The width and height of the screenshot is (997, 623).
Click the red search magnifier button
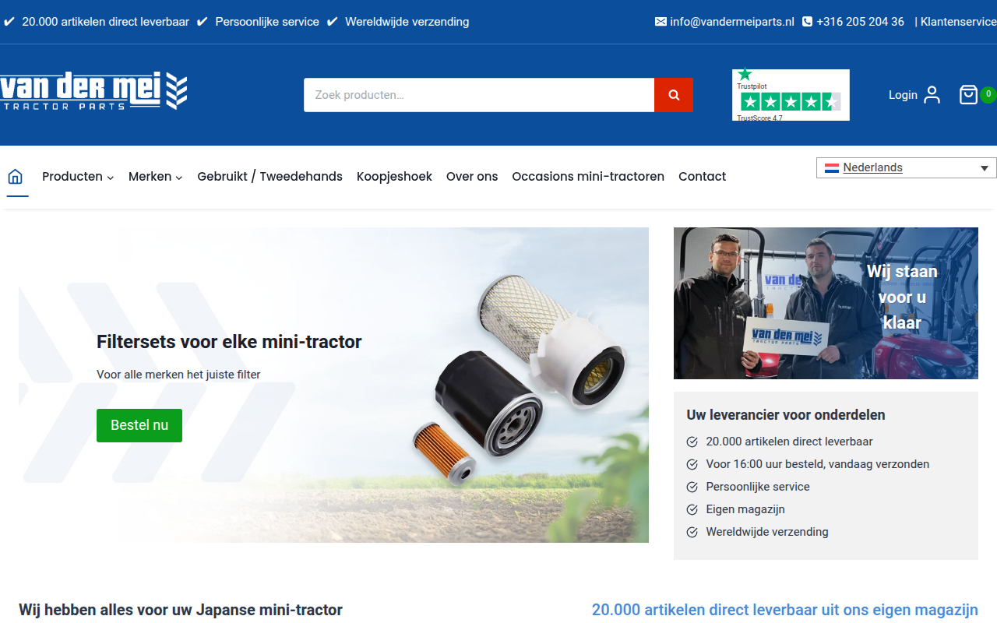(674, 95)
